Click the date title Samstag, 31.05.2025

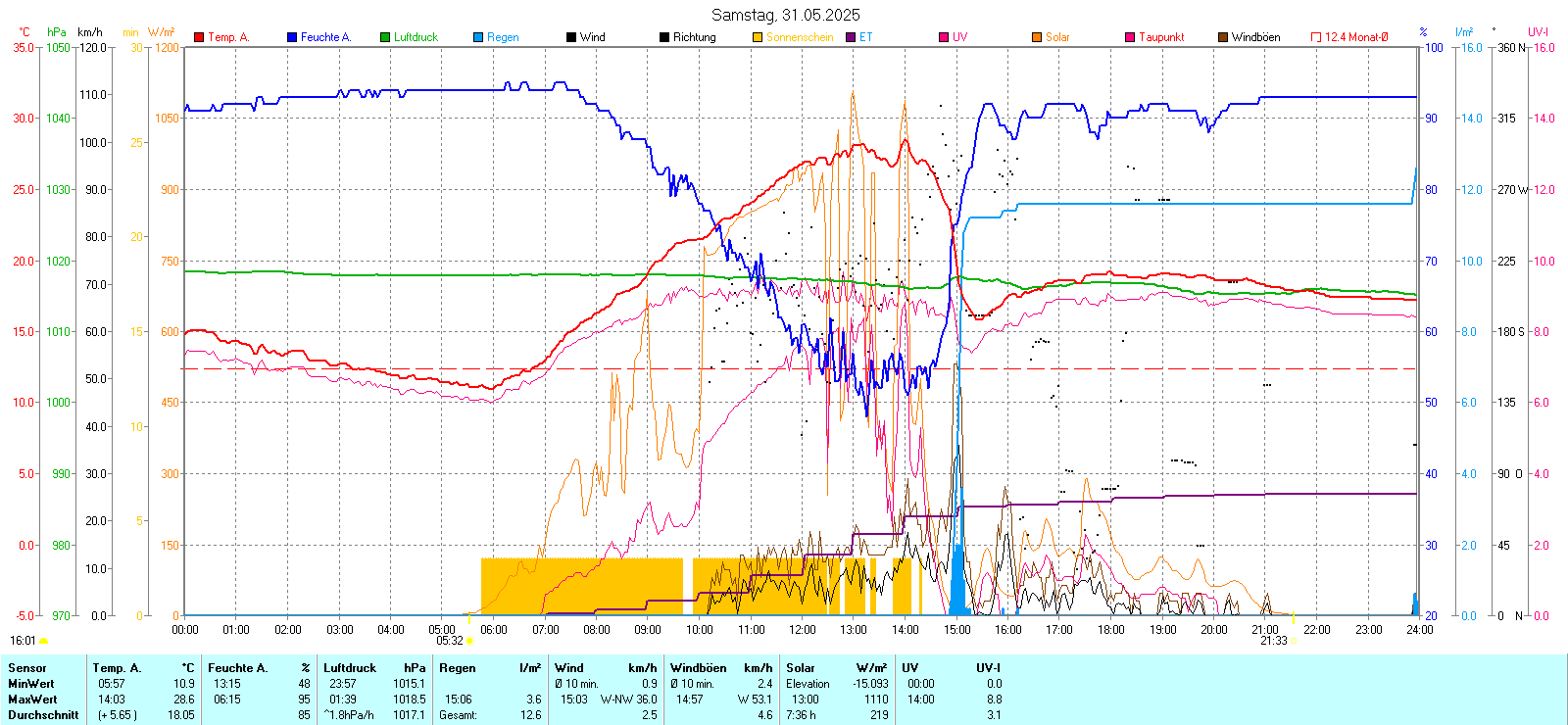pos(785,15)
